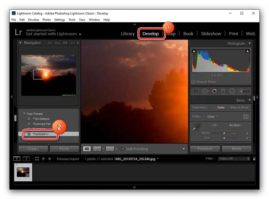Hide the top module panel
The height and width of the screenshot is (199, 269).
point(134,24)
